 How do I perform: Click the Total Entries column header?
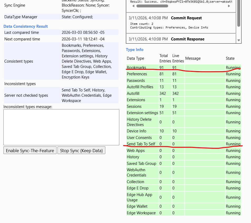165,58
